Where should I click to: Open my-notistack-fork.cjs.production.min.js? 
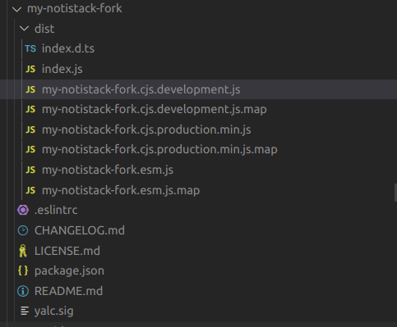(x=146, y=129)
